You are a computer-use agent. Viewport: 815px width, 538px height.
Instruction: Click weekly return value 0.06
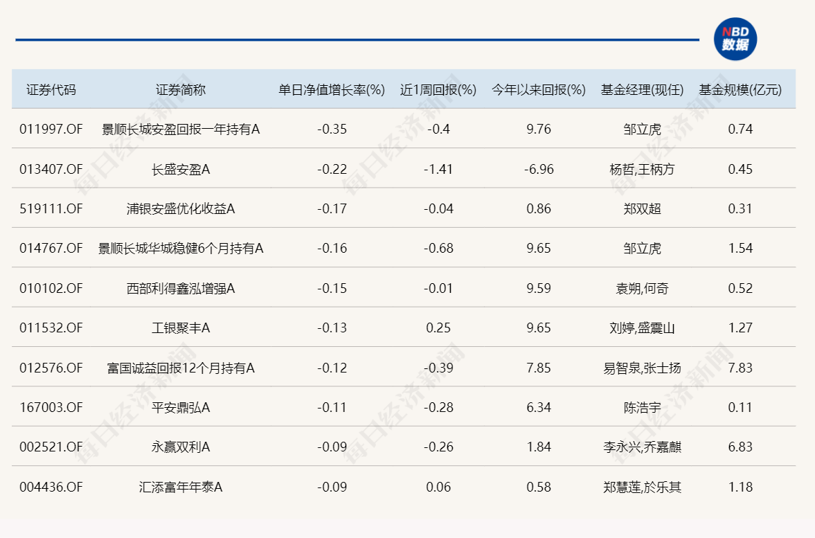pyautogui.click(x=438, y=487)
